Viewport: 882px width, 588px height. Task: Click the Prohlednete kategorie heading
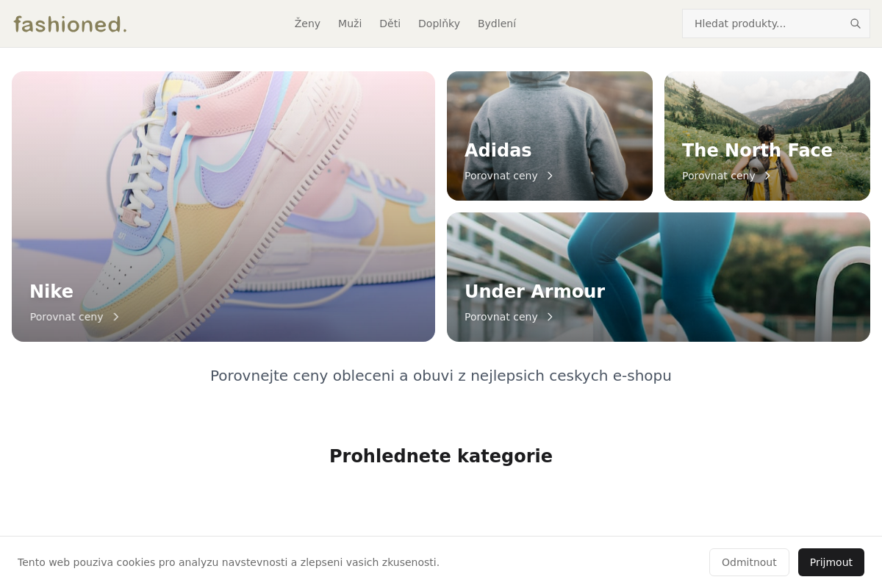coord(441,456)
